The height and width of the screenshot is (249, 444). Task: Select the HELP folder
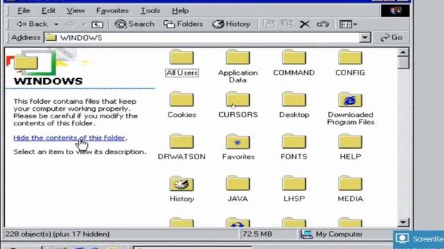350,147
